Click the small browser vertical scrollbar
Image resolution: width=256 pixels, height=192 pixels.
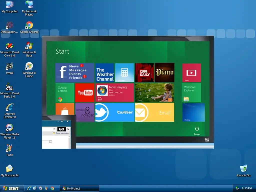[x=69, y=142]
